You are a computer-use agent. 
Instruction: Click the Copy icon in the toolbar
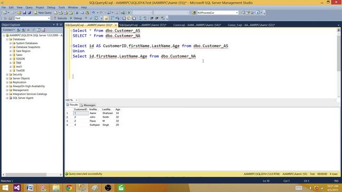tap(82, 13)
